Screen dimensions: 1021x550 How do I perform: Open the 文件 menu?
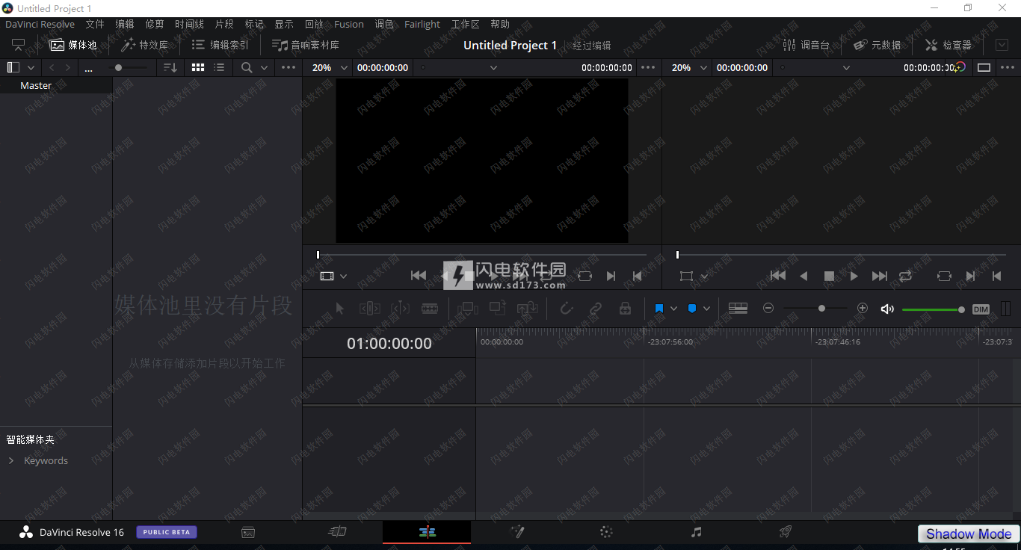pyautogui.click(x=95, y=25)
